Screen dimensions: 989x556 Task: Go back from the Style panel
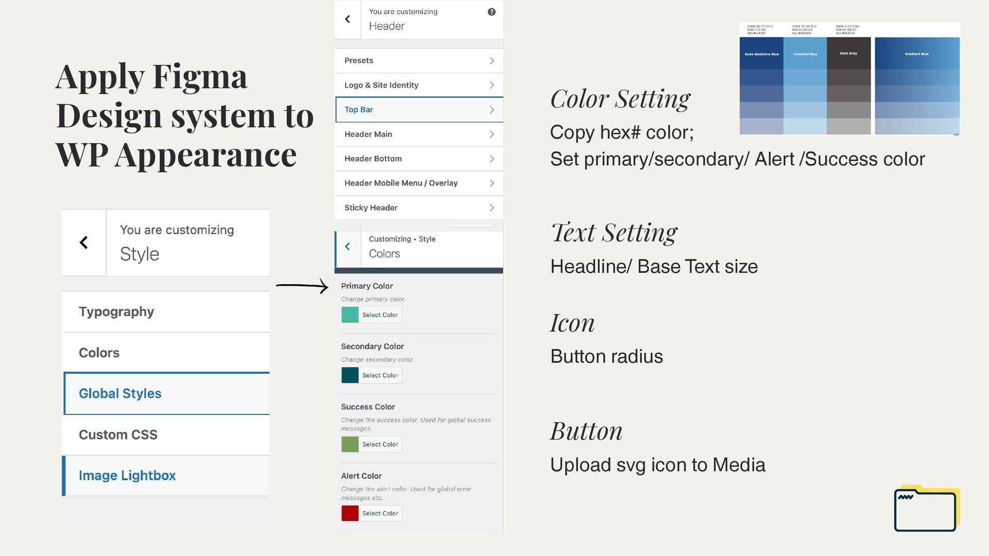(84, 242)
